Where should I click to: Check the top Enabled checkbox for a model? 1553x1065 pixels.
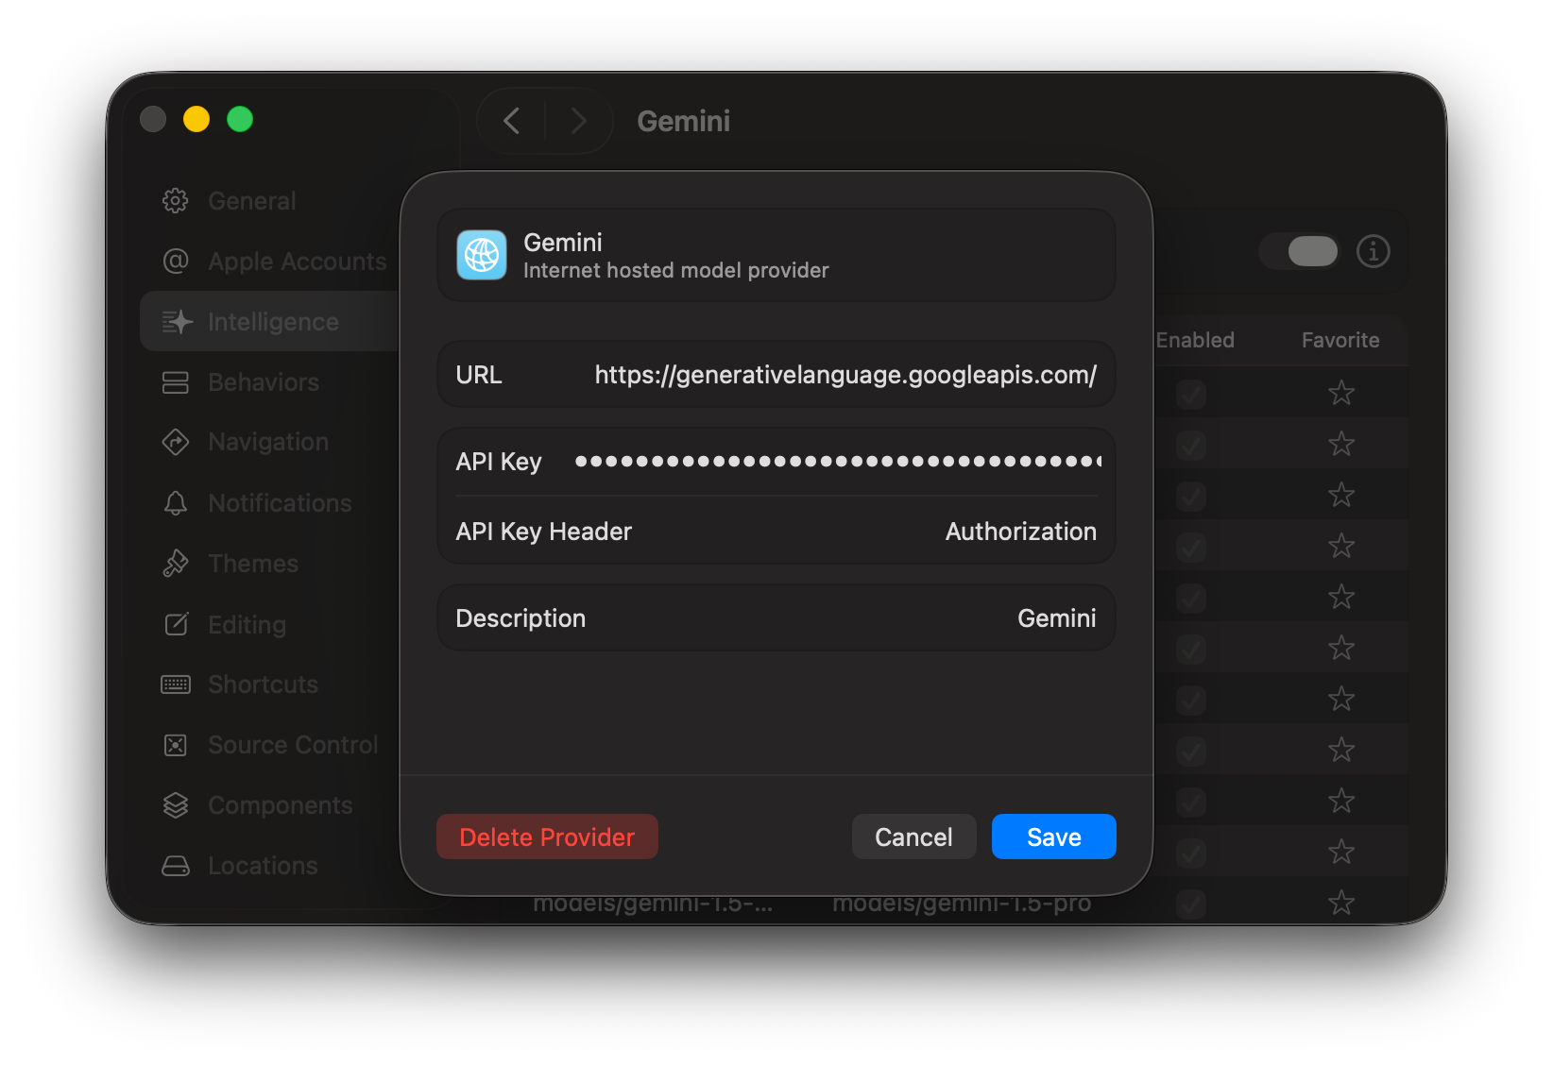[1190, 394]
